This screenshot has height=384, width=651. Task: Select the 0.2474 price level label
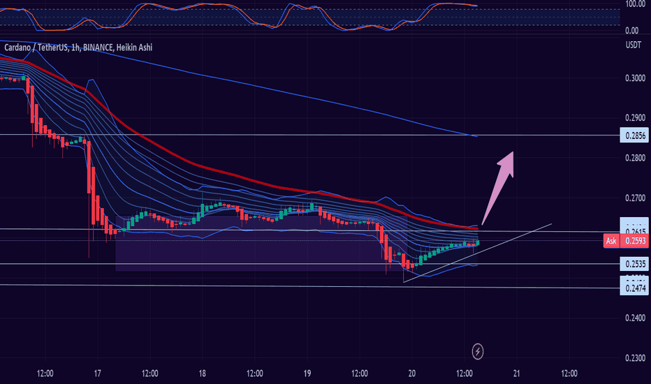[634, 288]
